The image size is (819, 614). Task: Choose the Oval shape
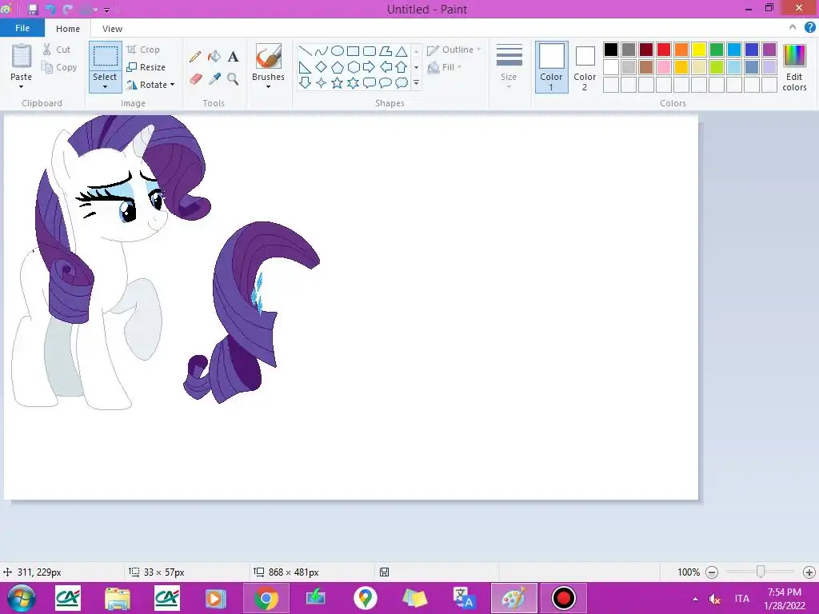click(x=338, y=51)
